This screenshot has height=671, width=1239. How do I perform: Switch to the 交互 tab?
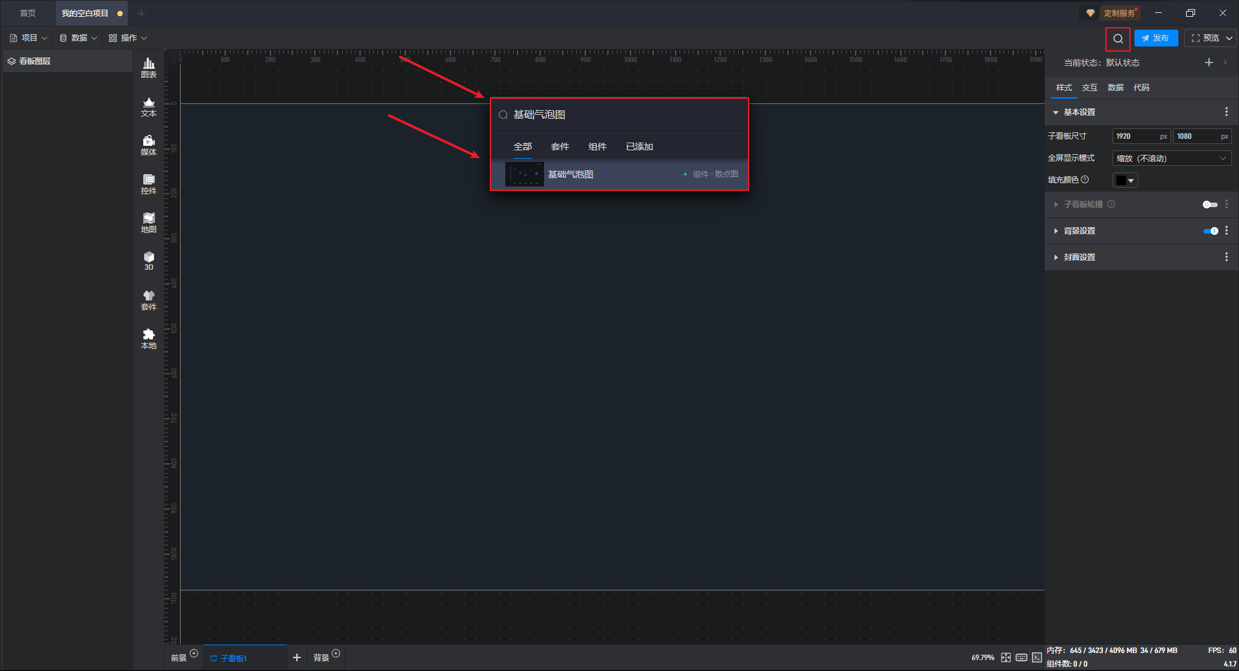coord(1089,88)
